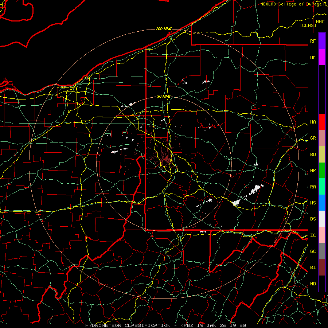Select the dusty pink GR legend swatch
Screen dimensions: 328x328
322,138
